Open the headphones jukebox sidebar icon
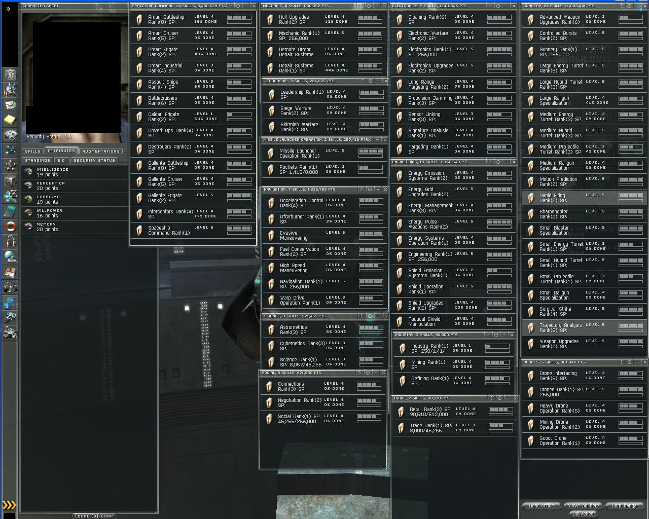The width and height of the screenshot is (649, 519). pos(10,287)
